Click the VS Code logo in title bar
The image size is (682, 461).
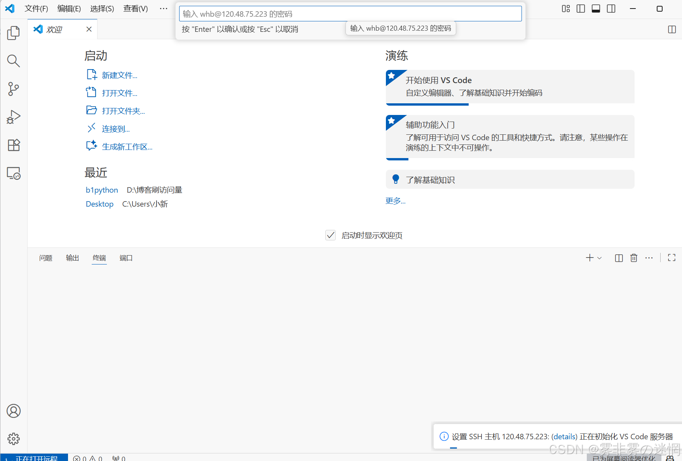(10, 9)
